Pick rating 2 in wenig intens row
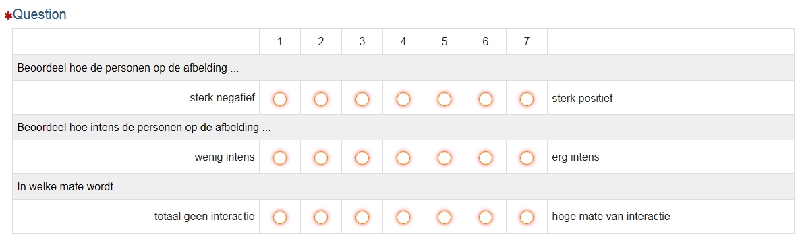Viewport: 800px width, 243px height. [321, 158]
